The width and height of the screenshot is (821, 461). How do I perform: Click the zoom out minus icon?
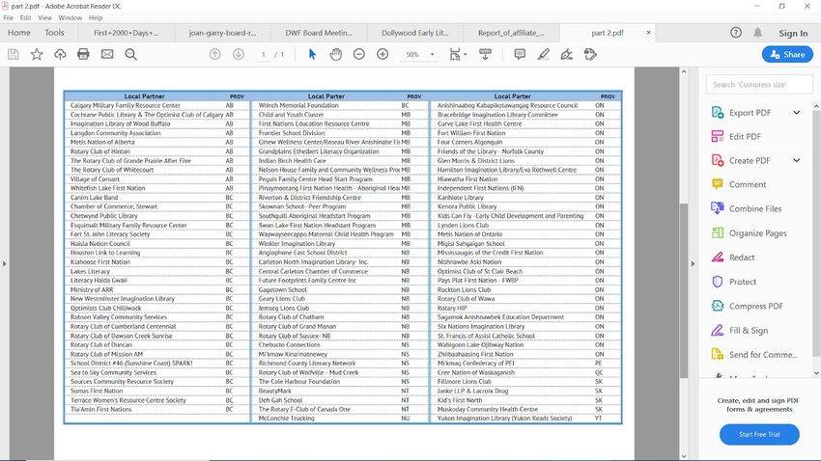point(358,55)
